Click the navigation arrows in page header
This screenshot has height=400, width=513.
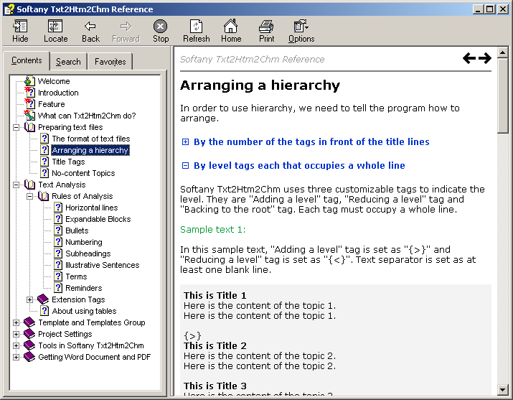(x=476, y=59)
